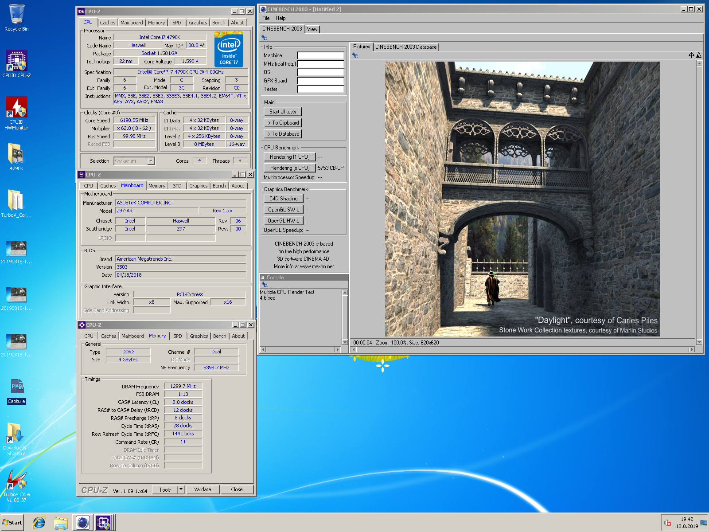Click the Tools button in CPU-Z
Viewport: 709px width, 532px height.
[x=165, y=489]
